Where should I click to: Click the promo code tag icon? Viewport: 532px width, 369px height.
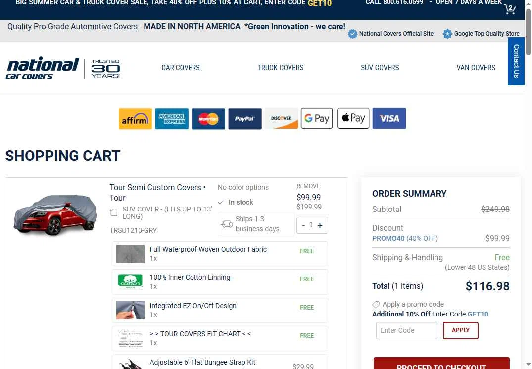376,305
